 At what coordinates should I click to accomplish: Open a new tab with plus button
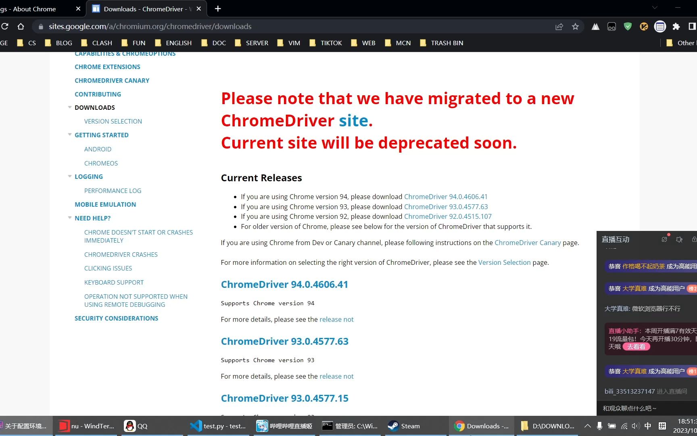coord(218,8)
